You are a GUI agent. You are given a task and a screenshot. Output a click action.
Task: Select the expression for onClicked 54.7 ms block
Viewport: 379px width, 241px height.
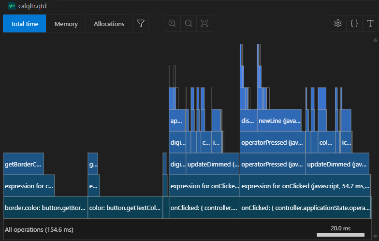[x=305, y=186]
